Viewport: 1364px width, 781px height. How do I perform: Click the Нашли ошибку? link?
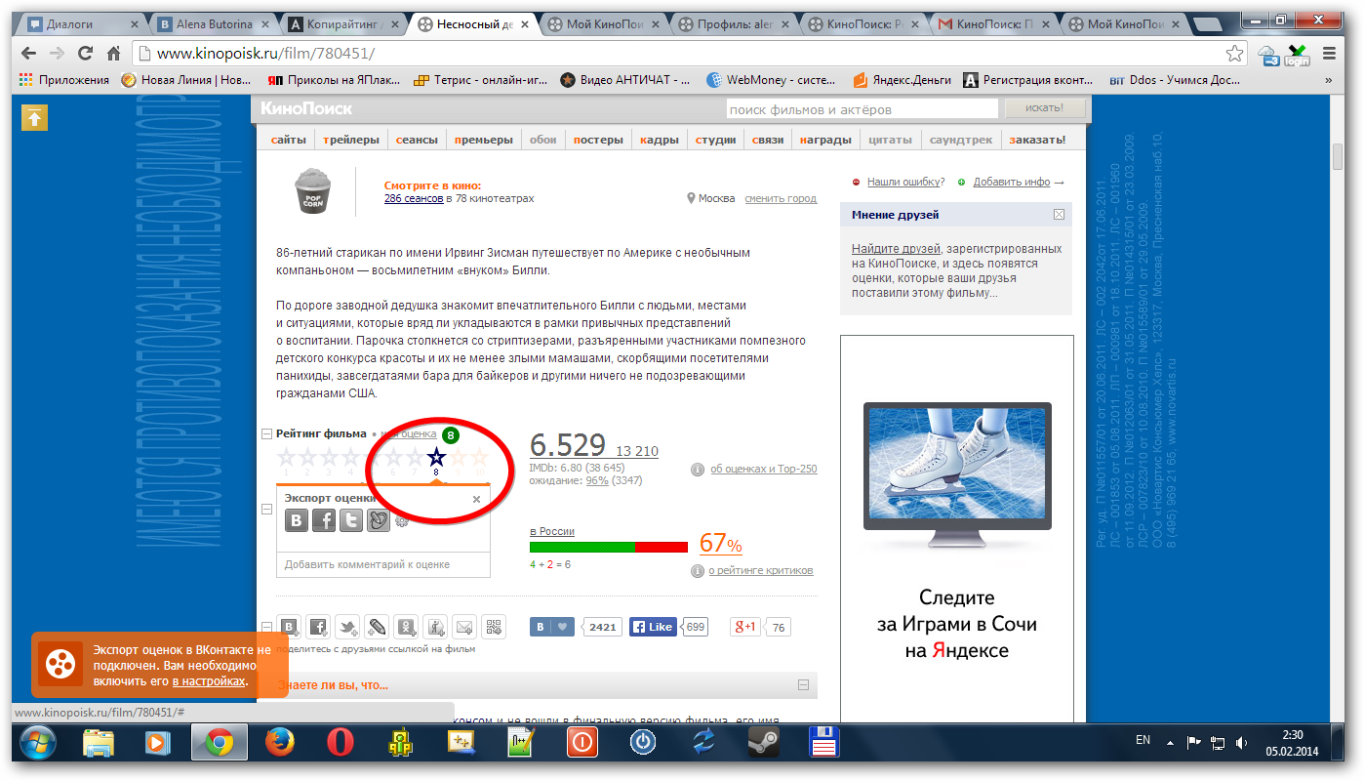pyautogui.click(x=905, y=182)
